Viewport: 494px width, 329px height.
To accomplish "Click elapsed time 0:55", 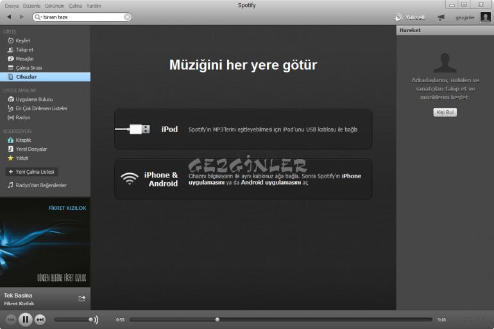I will [x=120, y=320].
